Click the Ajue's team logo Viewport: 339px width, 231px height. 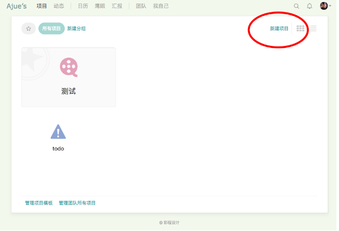(x=16, y=6)
